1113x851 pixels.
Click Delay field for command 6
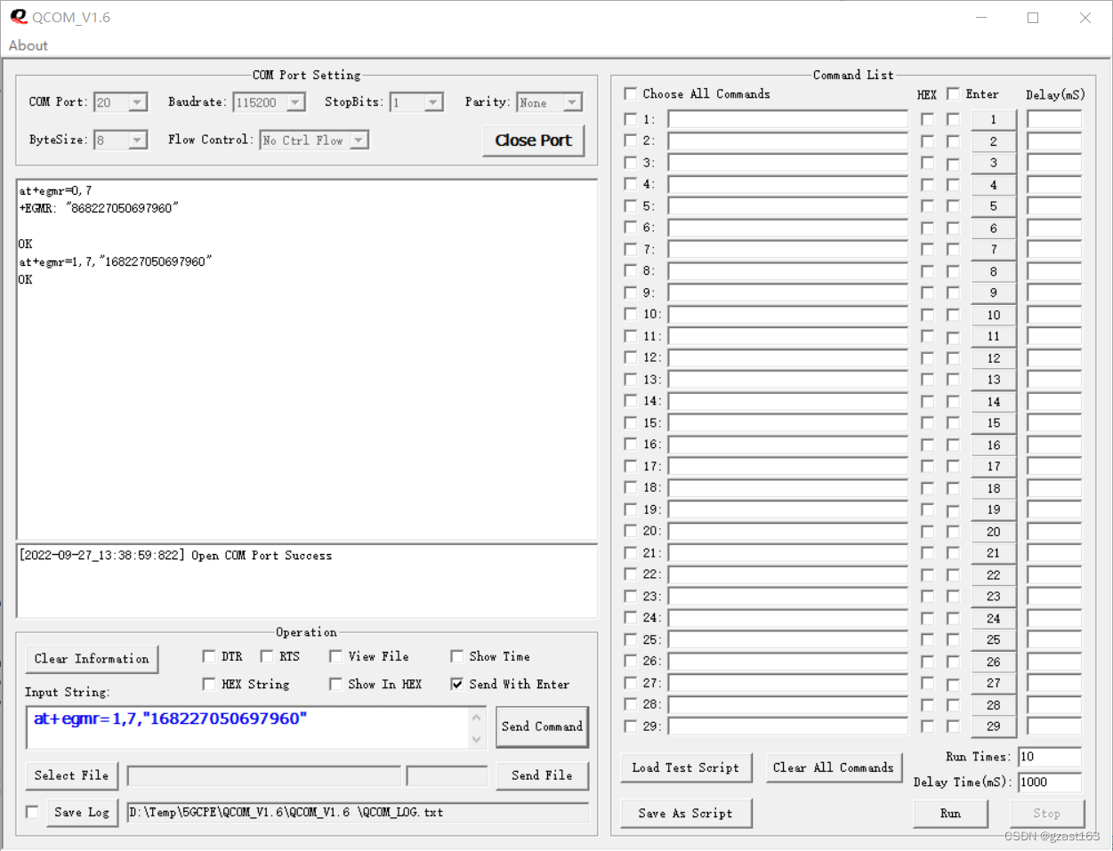(x=1054, y=228)
